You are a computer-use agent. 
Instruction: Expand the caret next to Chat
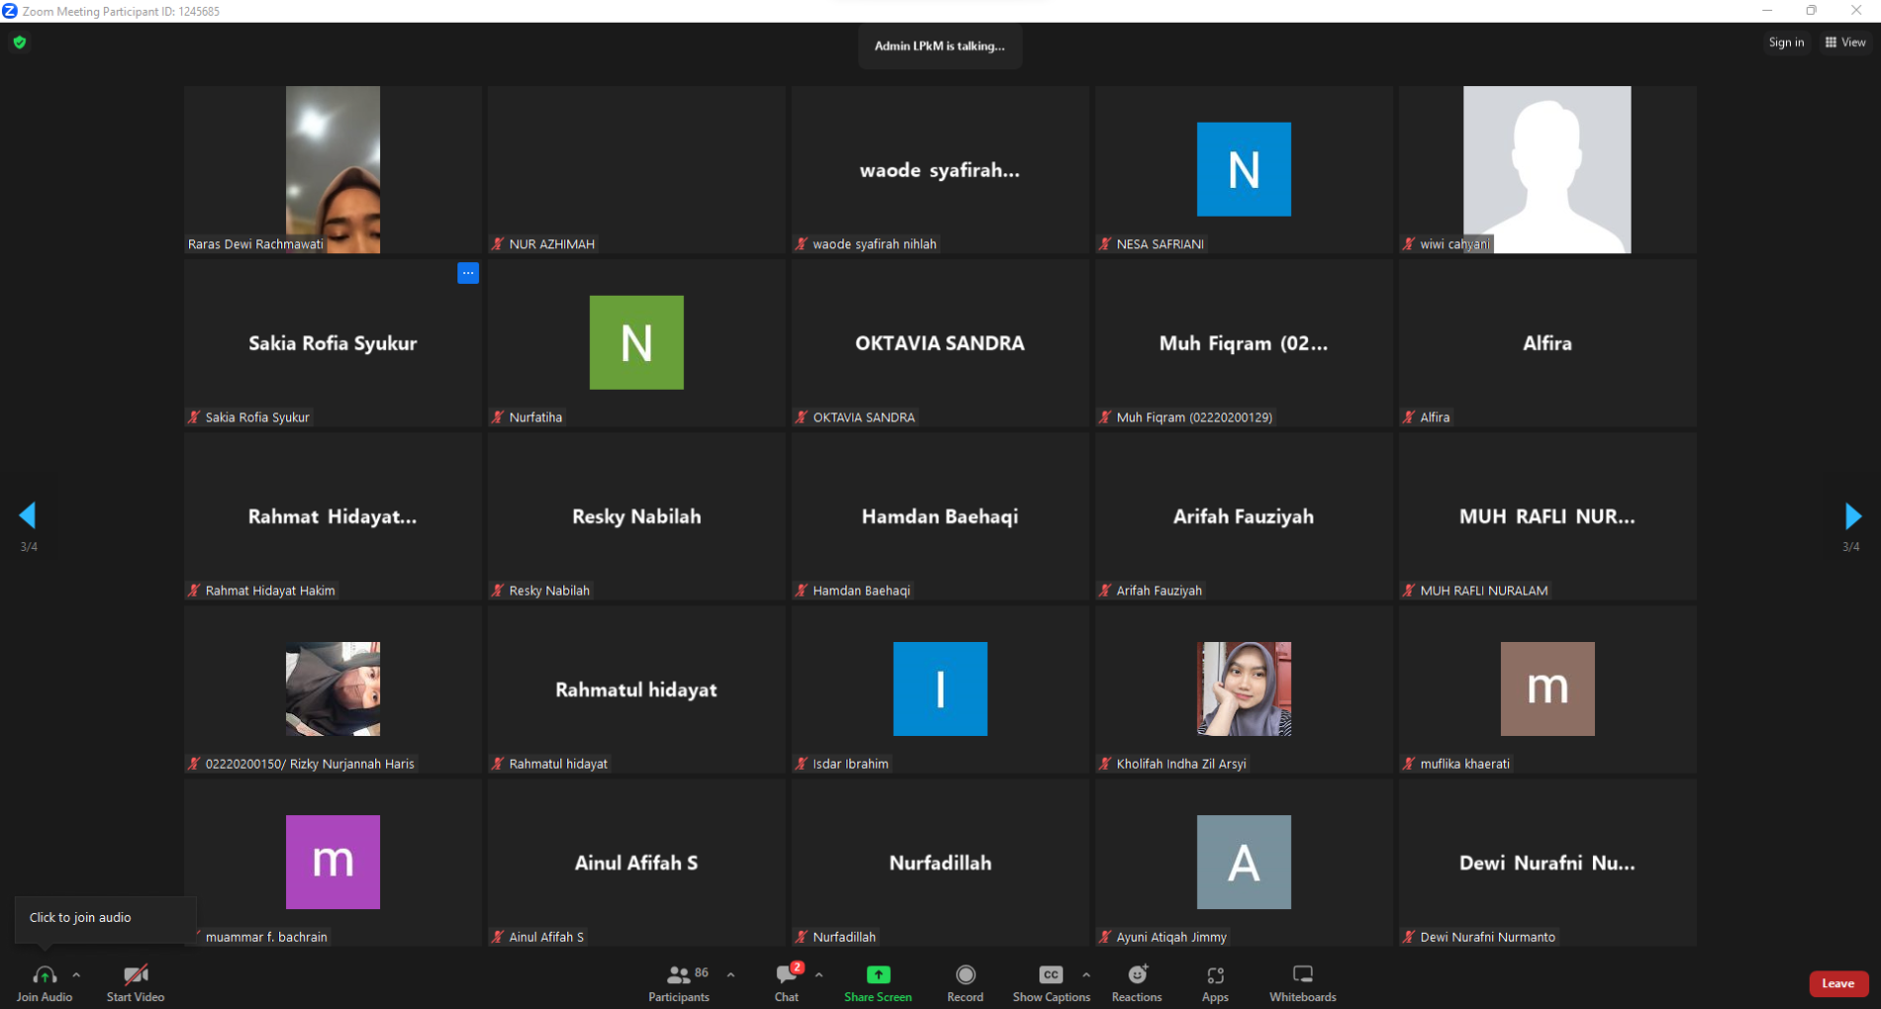(x=819, y=975)
